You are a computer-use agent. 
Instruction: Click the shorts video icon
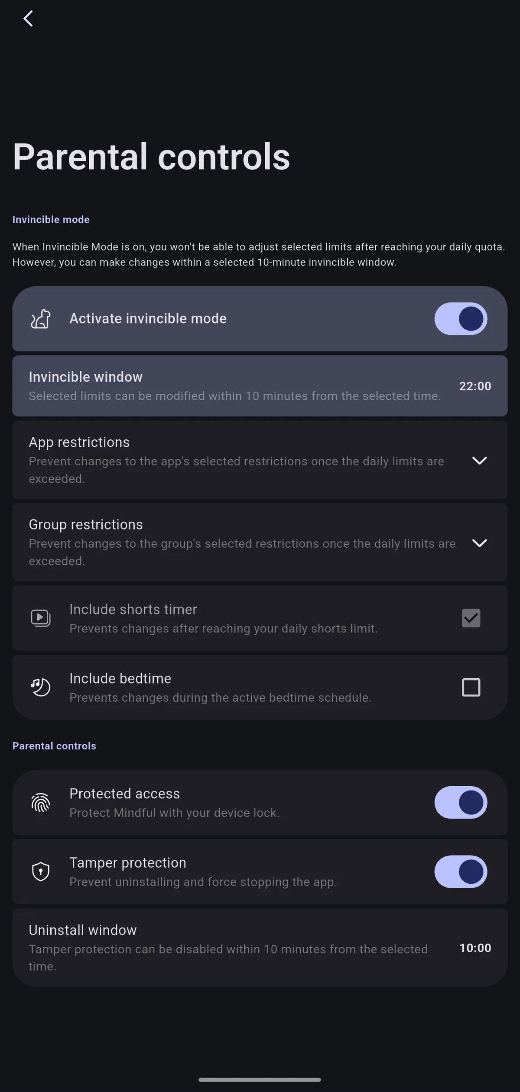click(40, 618)
